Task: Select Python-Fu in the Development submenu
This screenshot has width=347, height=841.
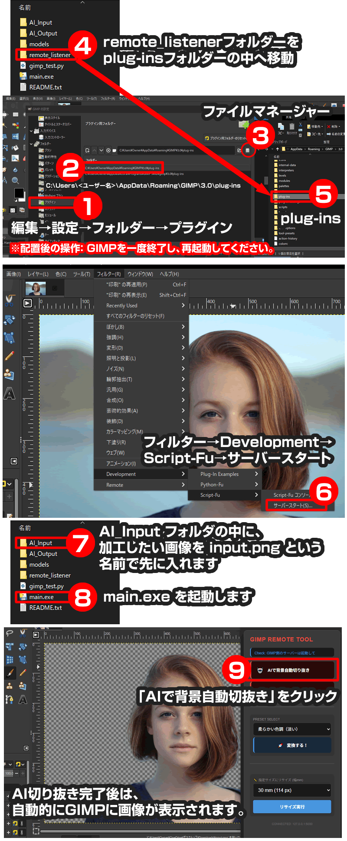Action: [212, 485]
